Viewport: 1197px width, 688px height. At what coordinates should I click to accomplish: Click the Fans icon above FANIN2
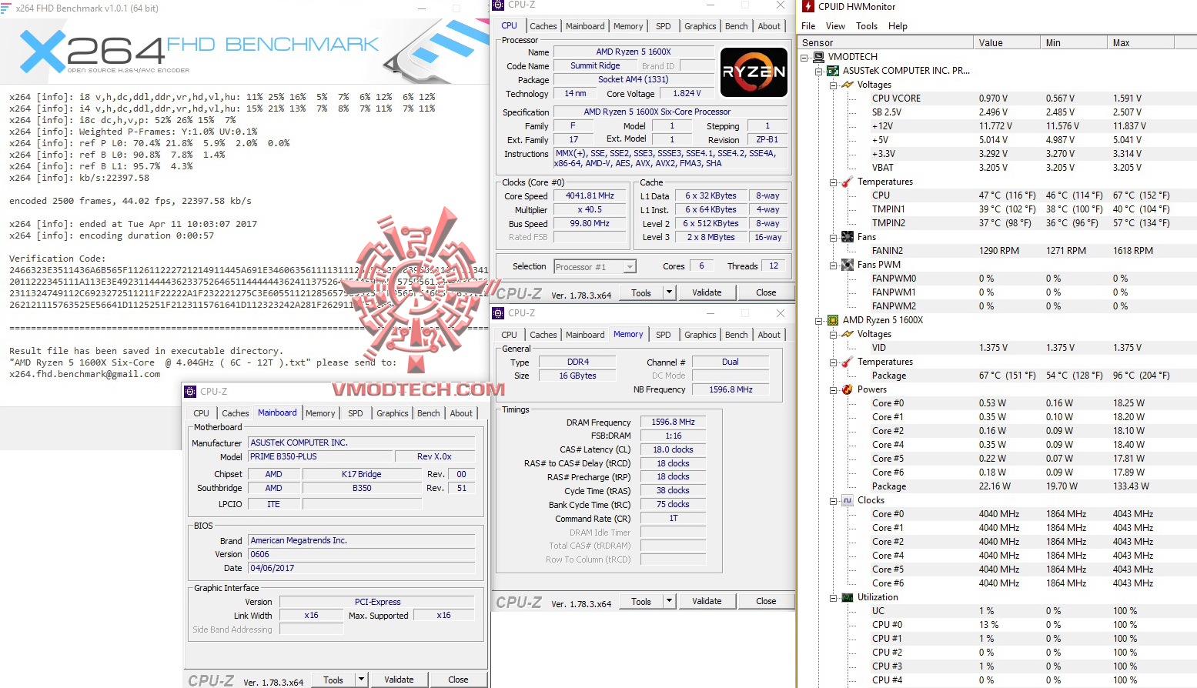coord(847,236)
